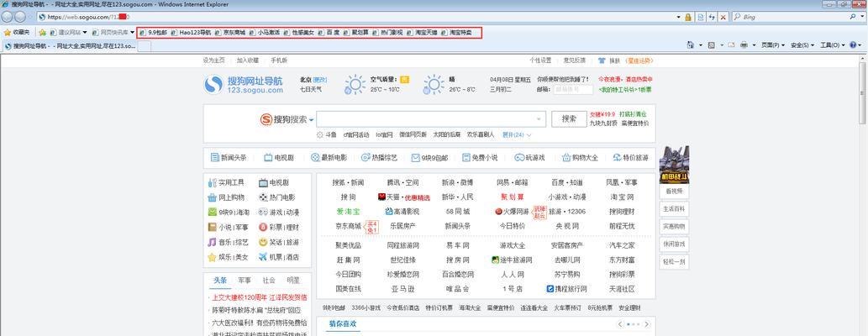This screenshot has height=336, width=868.
Task: Click the 搜狗网址导航 logo
Action: pyautogui.click(x=244, y=85)
